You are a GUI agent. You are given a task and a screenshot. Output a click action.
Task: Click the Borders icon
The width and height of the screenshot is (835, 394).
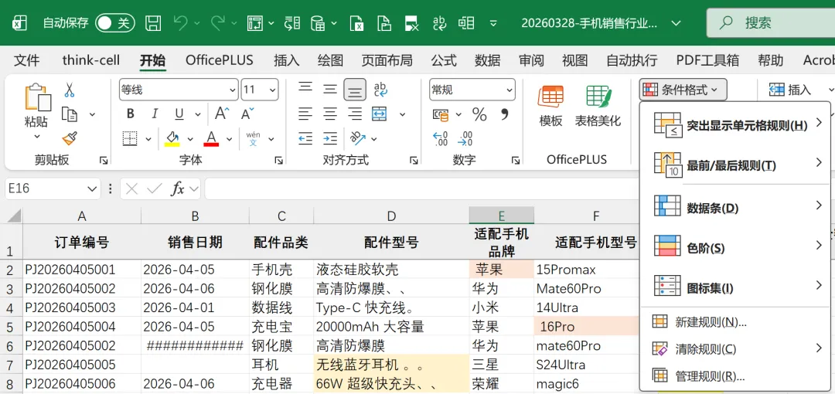(130, 138)
